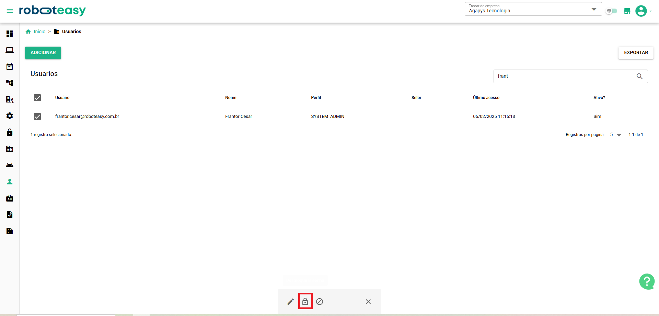
Task: Open the user account avatar menu
Action: tap(641, 11)
